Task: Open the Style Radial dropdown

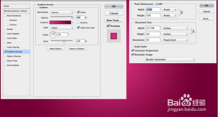Action: 62,28
